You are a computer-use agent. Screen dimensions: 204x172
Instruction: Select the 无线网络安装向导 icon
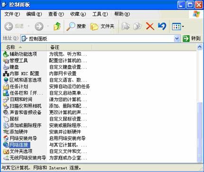point(6,158)
